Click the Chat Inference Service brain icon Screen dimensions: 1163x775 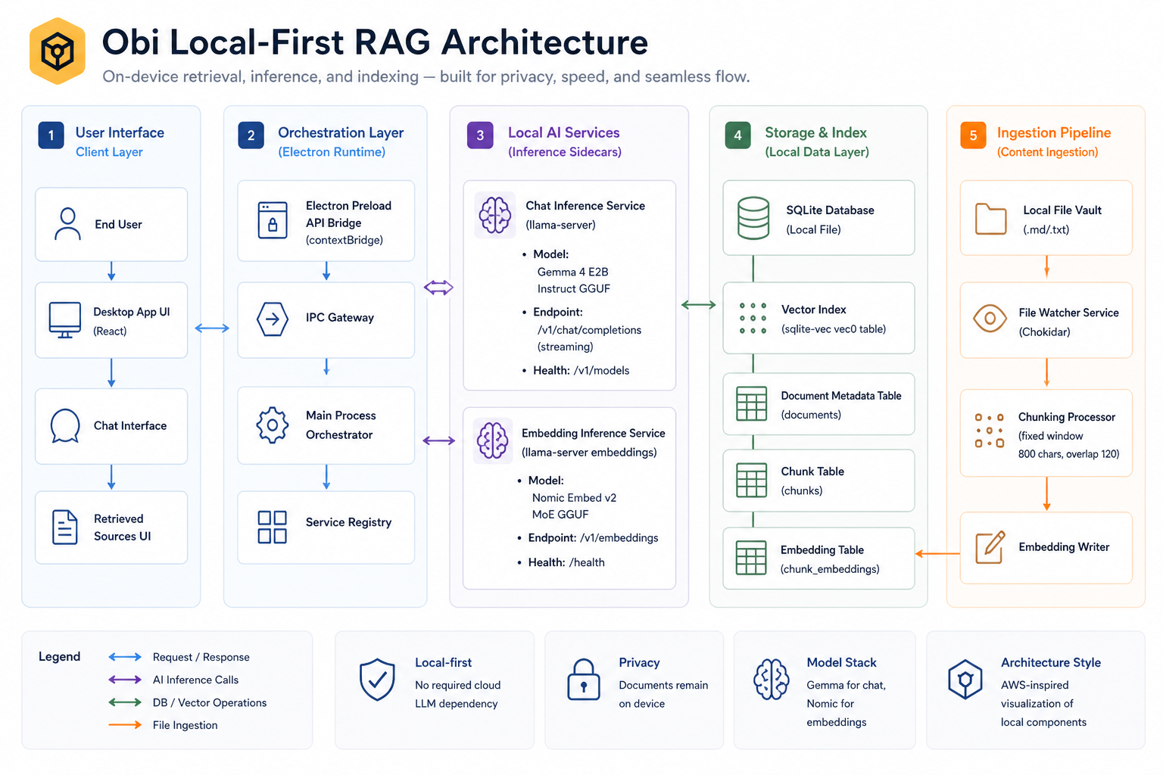click(495, 215)
